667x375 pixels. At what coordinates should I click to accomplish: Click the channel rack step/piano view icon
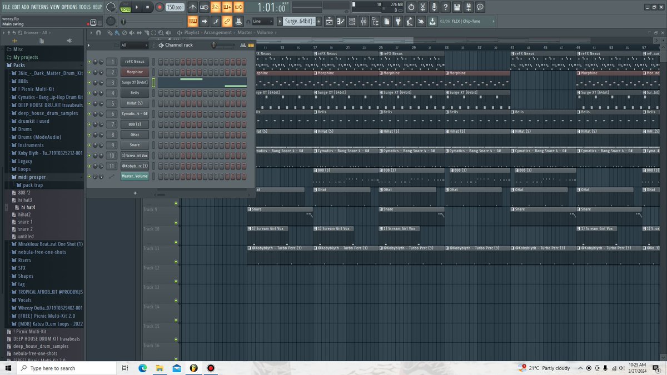[x=251, y=45]
